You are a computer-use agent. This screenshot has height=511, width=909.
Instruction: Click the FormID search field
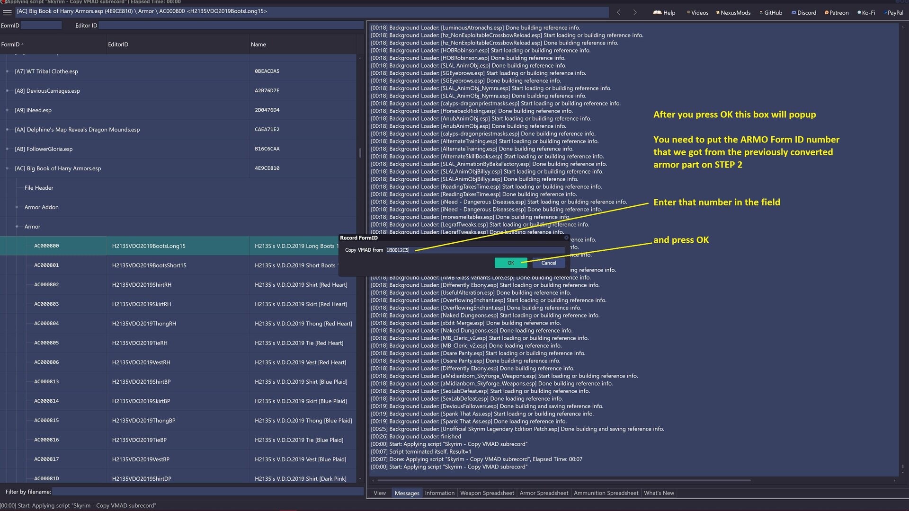[41, 26]
